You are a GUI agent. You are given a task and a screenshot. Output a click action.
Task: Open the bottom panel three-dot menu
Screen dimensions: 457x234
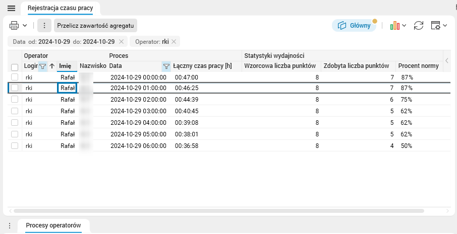click(10, 226)
